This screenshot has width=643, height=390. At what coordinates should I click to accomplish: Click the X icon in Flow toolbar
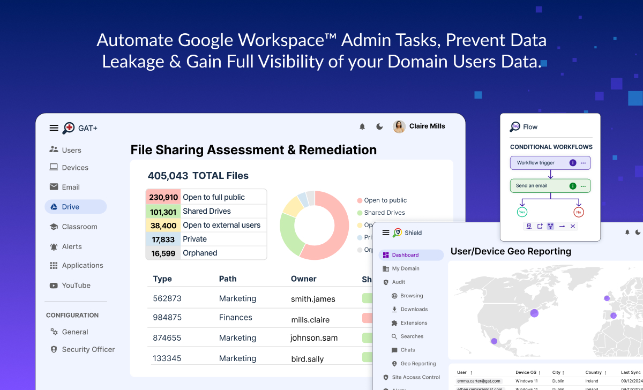pos(573,226)
